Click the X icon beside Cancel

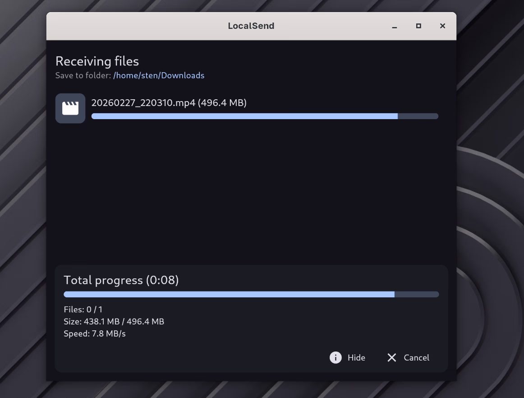click(392, 357)
